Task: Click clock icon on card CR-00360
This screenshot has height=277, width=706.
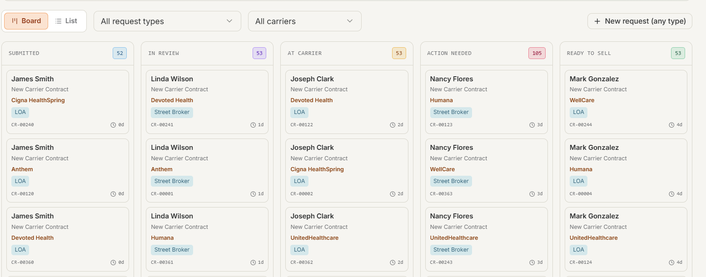Action: point(113,262)
